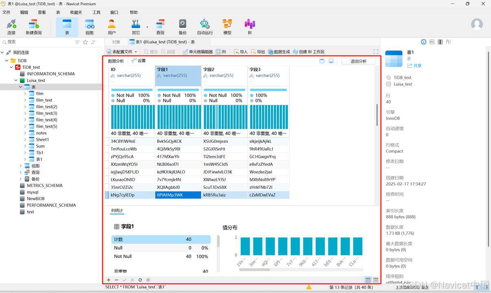
Task: Select the 字段3 column header
Action: pyautogui.click(x=269, y=76)
